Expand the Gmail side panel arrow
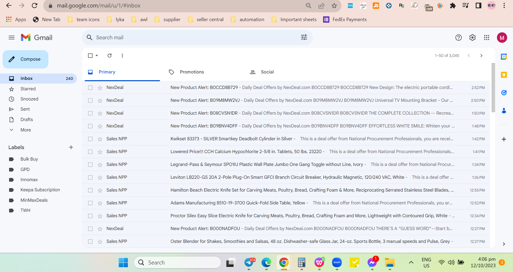The image size is (513, 272). pyautogui.click(x=504, y=244)
